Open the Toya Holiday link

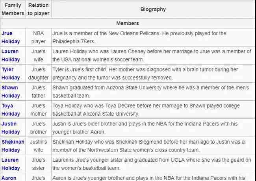point(11,110)
